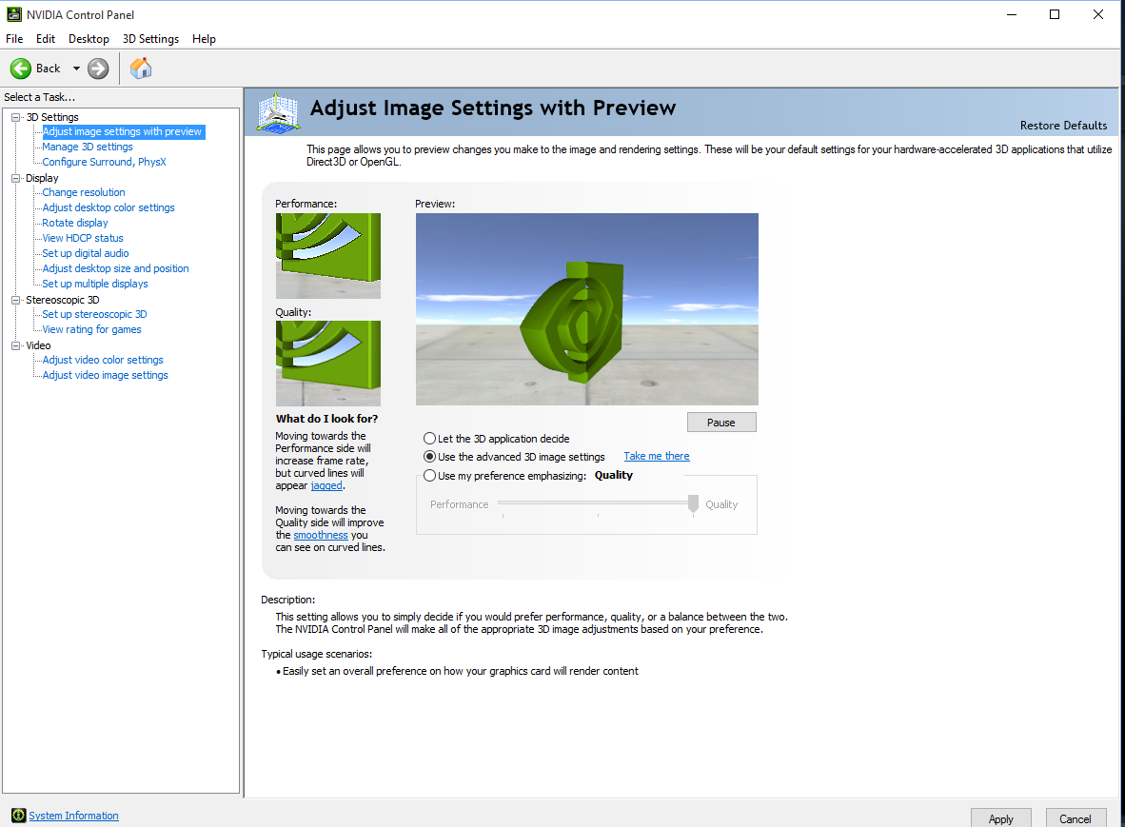The image size is (1125, 827).
Task: Click the Apply button
Action: point(1001,818)
